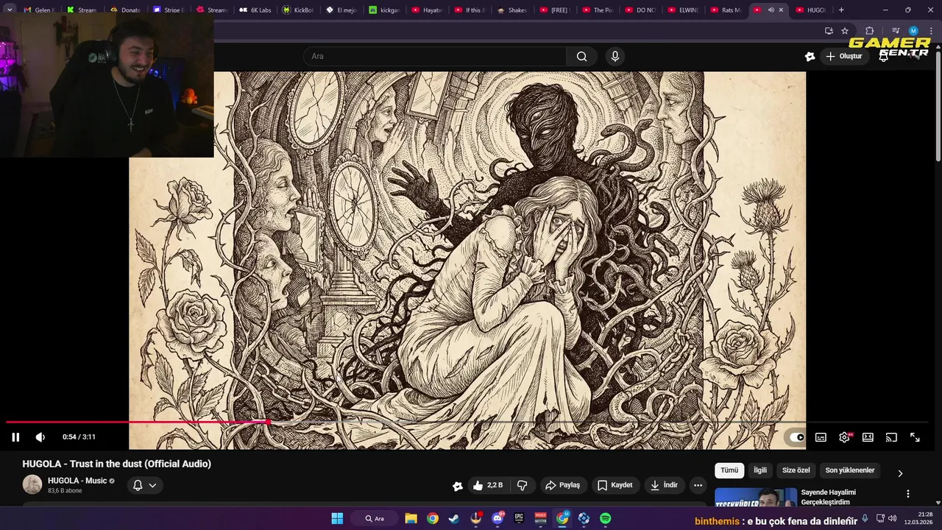The width and height of the screenshot is (942, 530).
Task: Open the Sayende Hayalimi Gerçekleştirdim video thumbnail
Action: pyautogui.click(x=756, y=497)
